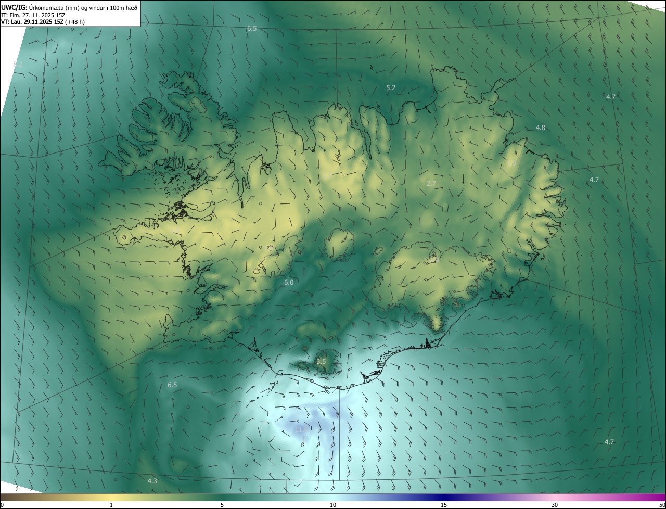The image size is (666, 509).
Task: Click the 4.8 value label off the northeast coast
Action: coord(541,128)
